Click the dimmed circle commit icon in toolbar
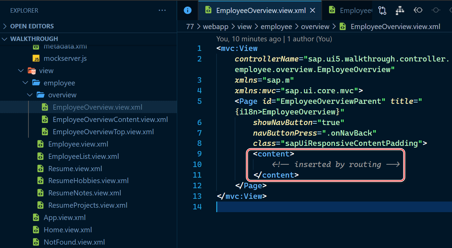The image size is (452, 248). 436,11
